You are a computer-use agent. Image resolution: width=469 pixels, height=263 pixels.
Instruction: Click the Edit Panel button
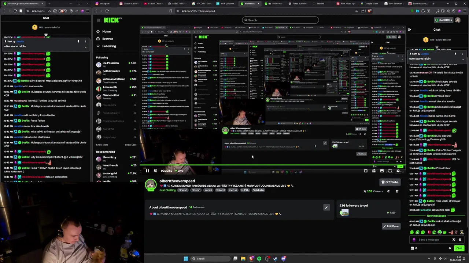pos(391,226)
